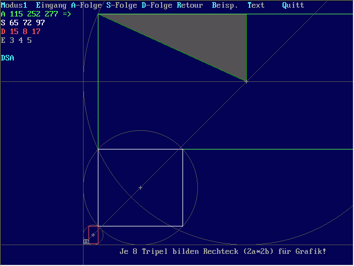Image resolution: width=354 pixels, height=266 pixels.
Task: Click the cross marker at the triangle's lower vertex
Action: [246, 81]
